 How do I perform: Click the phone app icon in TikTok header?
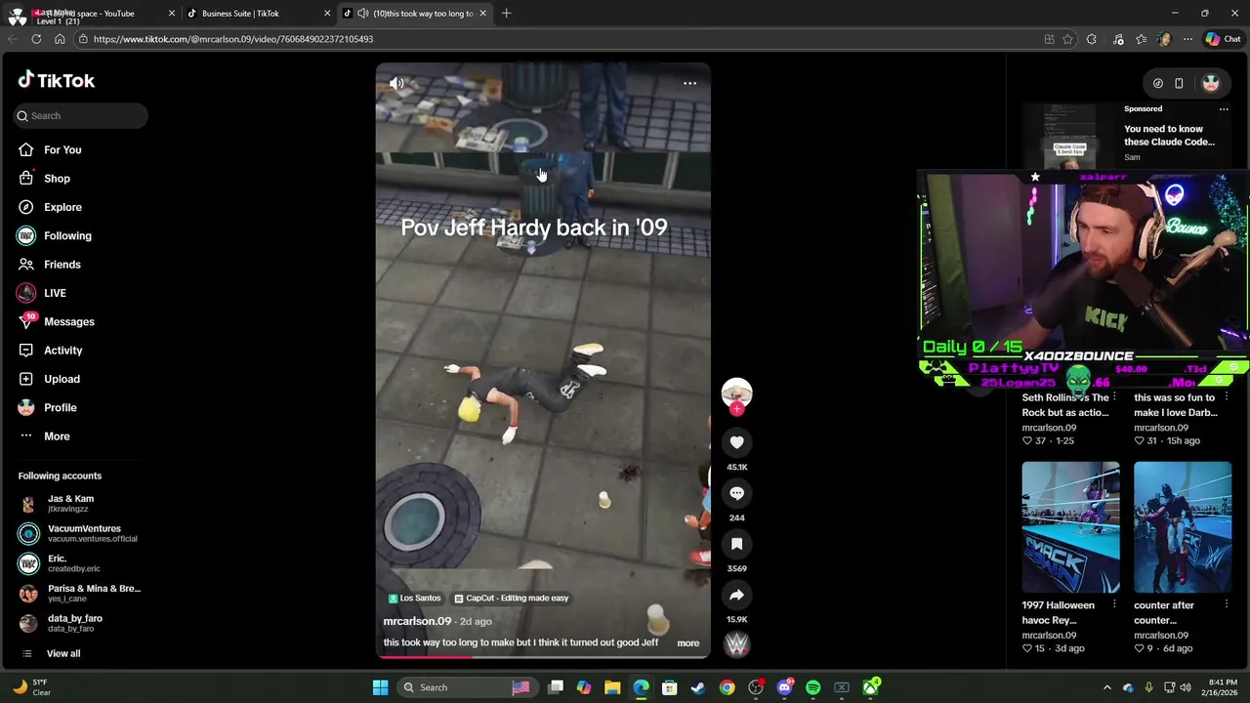(x=1179, y=83)
